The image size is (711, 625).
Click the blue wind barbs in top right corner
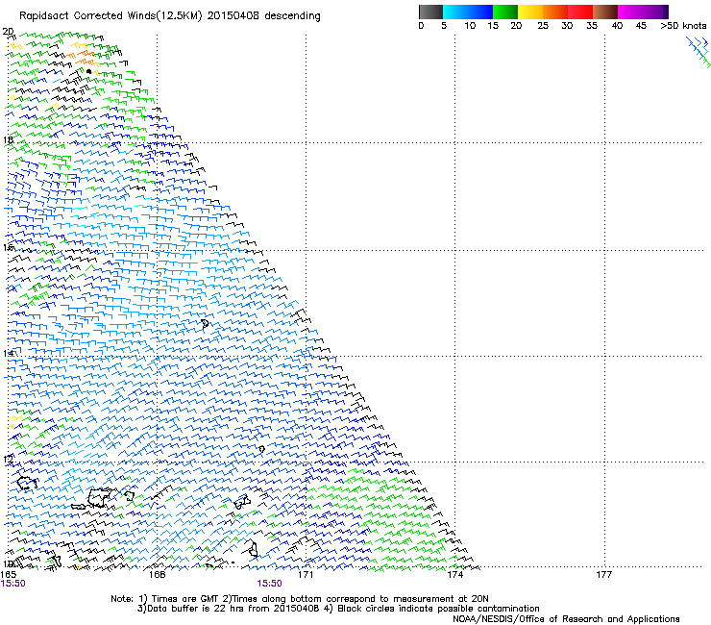click(x=699, y=52)
